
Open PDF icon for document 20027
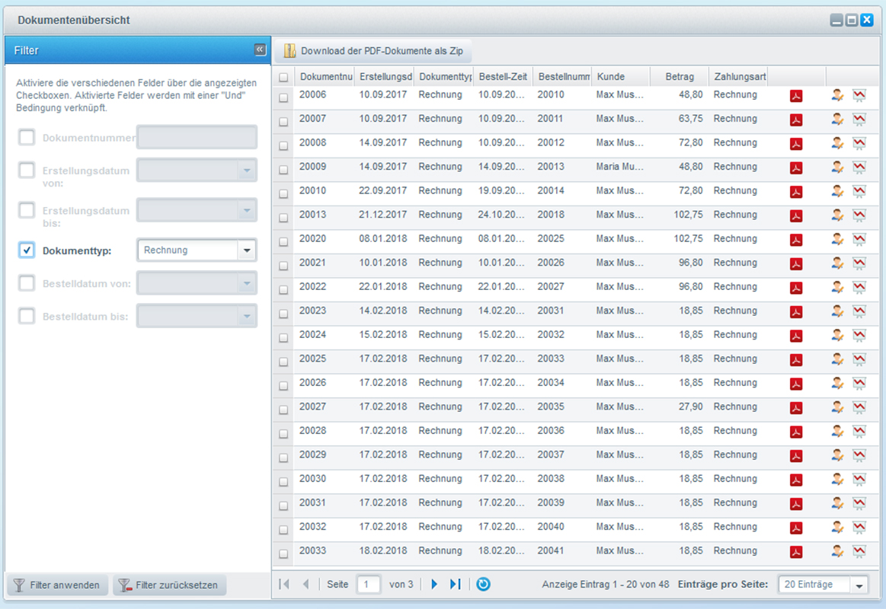(x=796, y=408)
